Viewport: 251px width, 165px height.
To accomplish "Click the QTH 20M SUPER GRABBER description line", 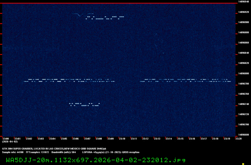I will pos(54,149).
